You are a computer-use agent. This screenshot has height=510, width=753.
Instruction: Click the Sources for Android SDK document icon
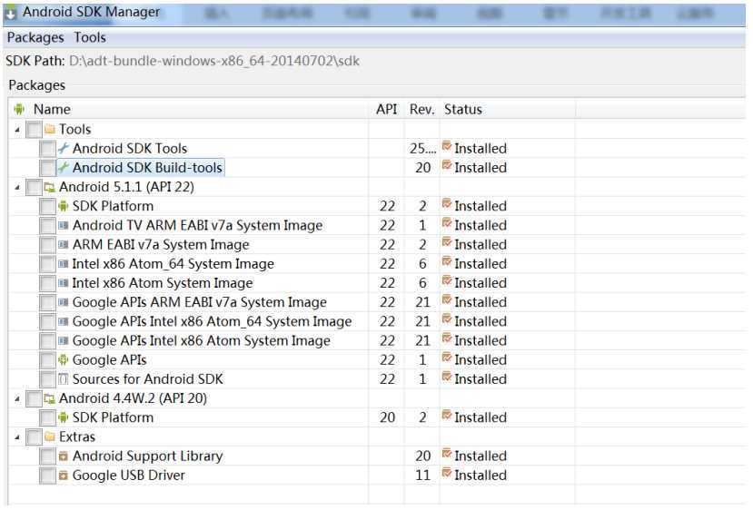64,379
